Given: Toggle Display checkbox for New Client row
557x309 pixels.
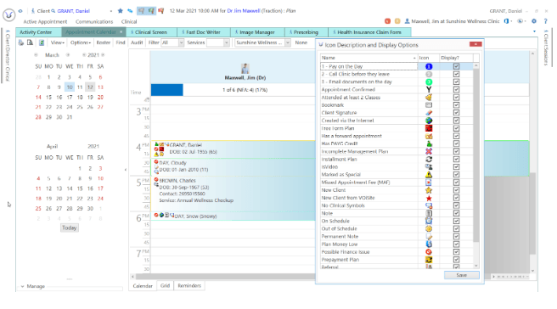Looking at the screenshot, I should tap(456, 190).
